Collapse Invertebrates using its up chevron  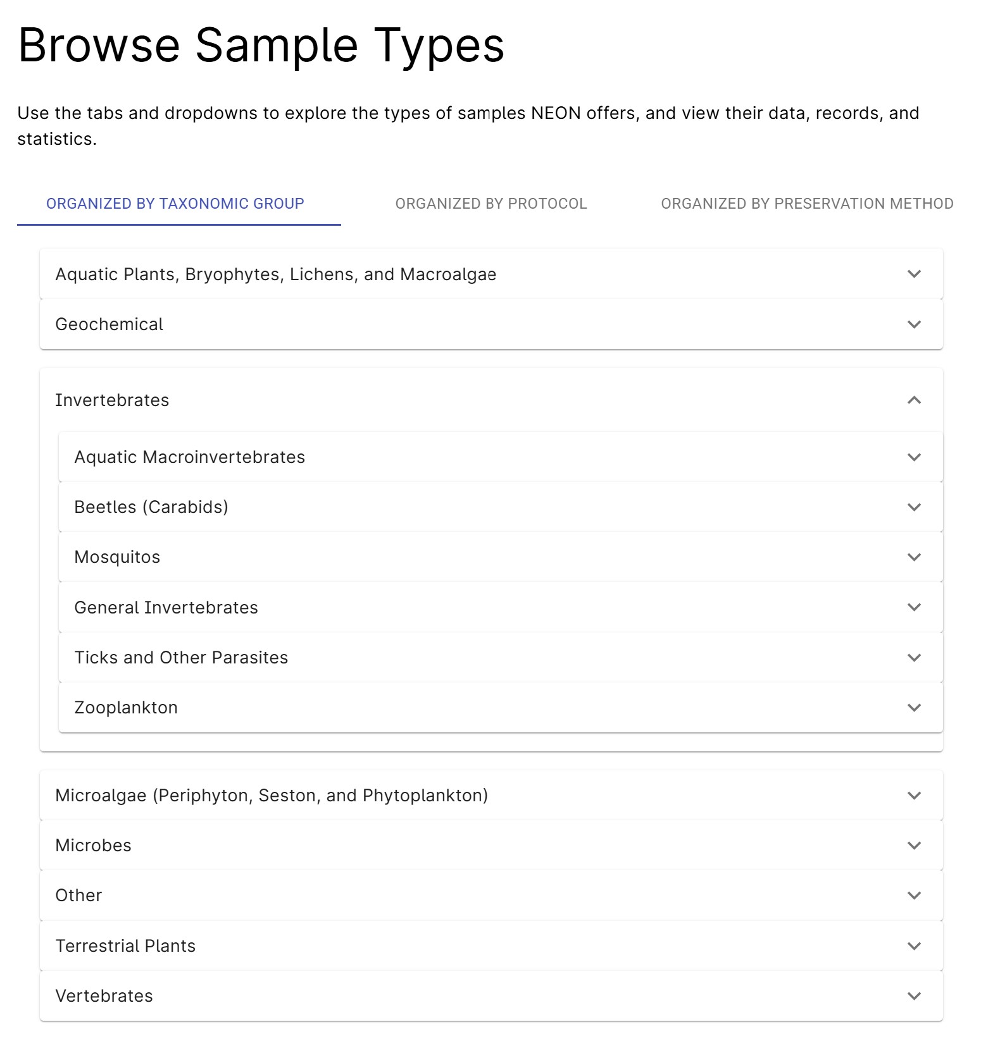pyautogui.click(x=914, y=400)
